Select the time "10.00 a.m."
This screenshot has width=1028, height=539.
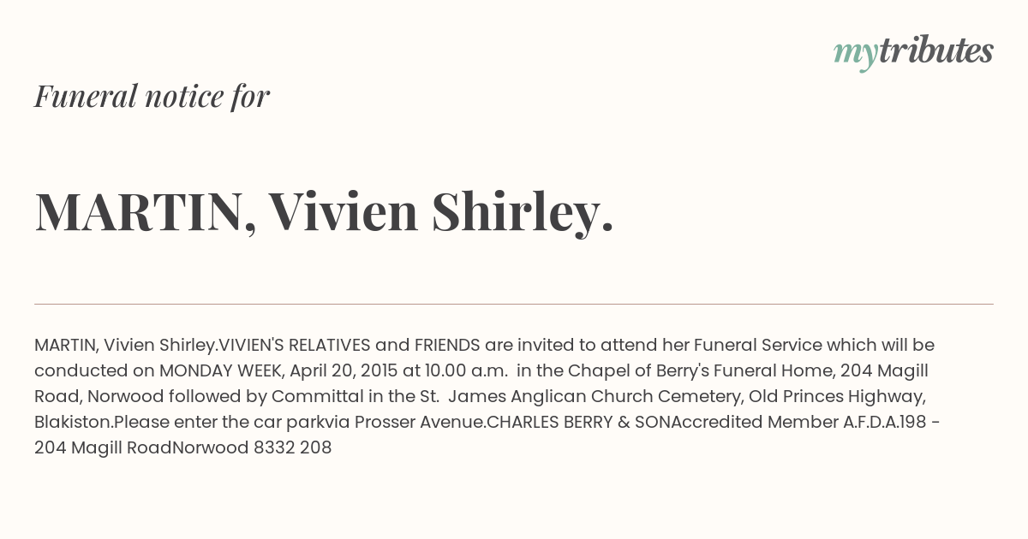point(464,371)
